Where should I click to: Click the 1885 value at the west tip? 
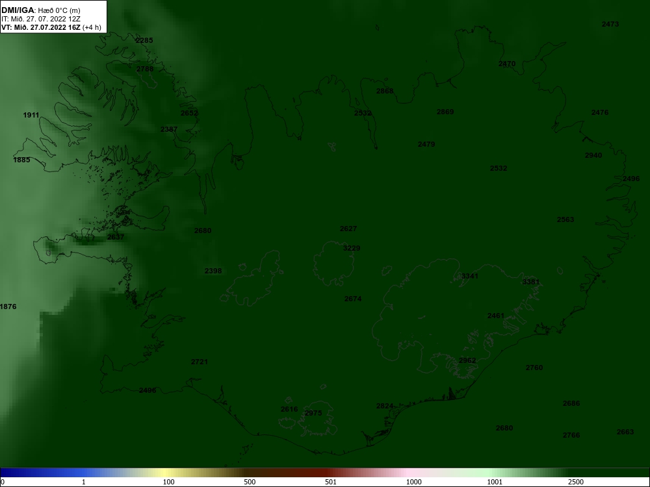pyautogui.click(x=21, y=160)
